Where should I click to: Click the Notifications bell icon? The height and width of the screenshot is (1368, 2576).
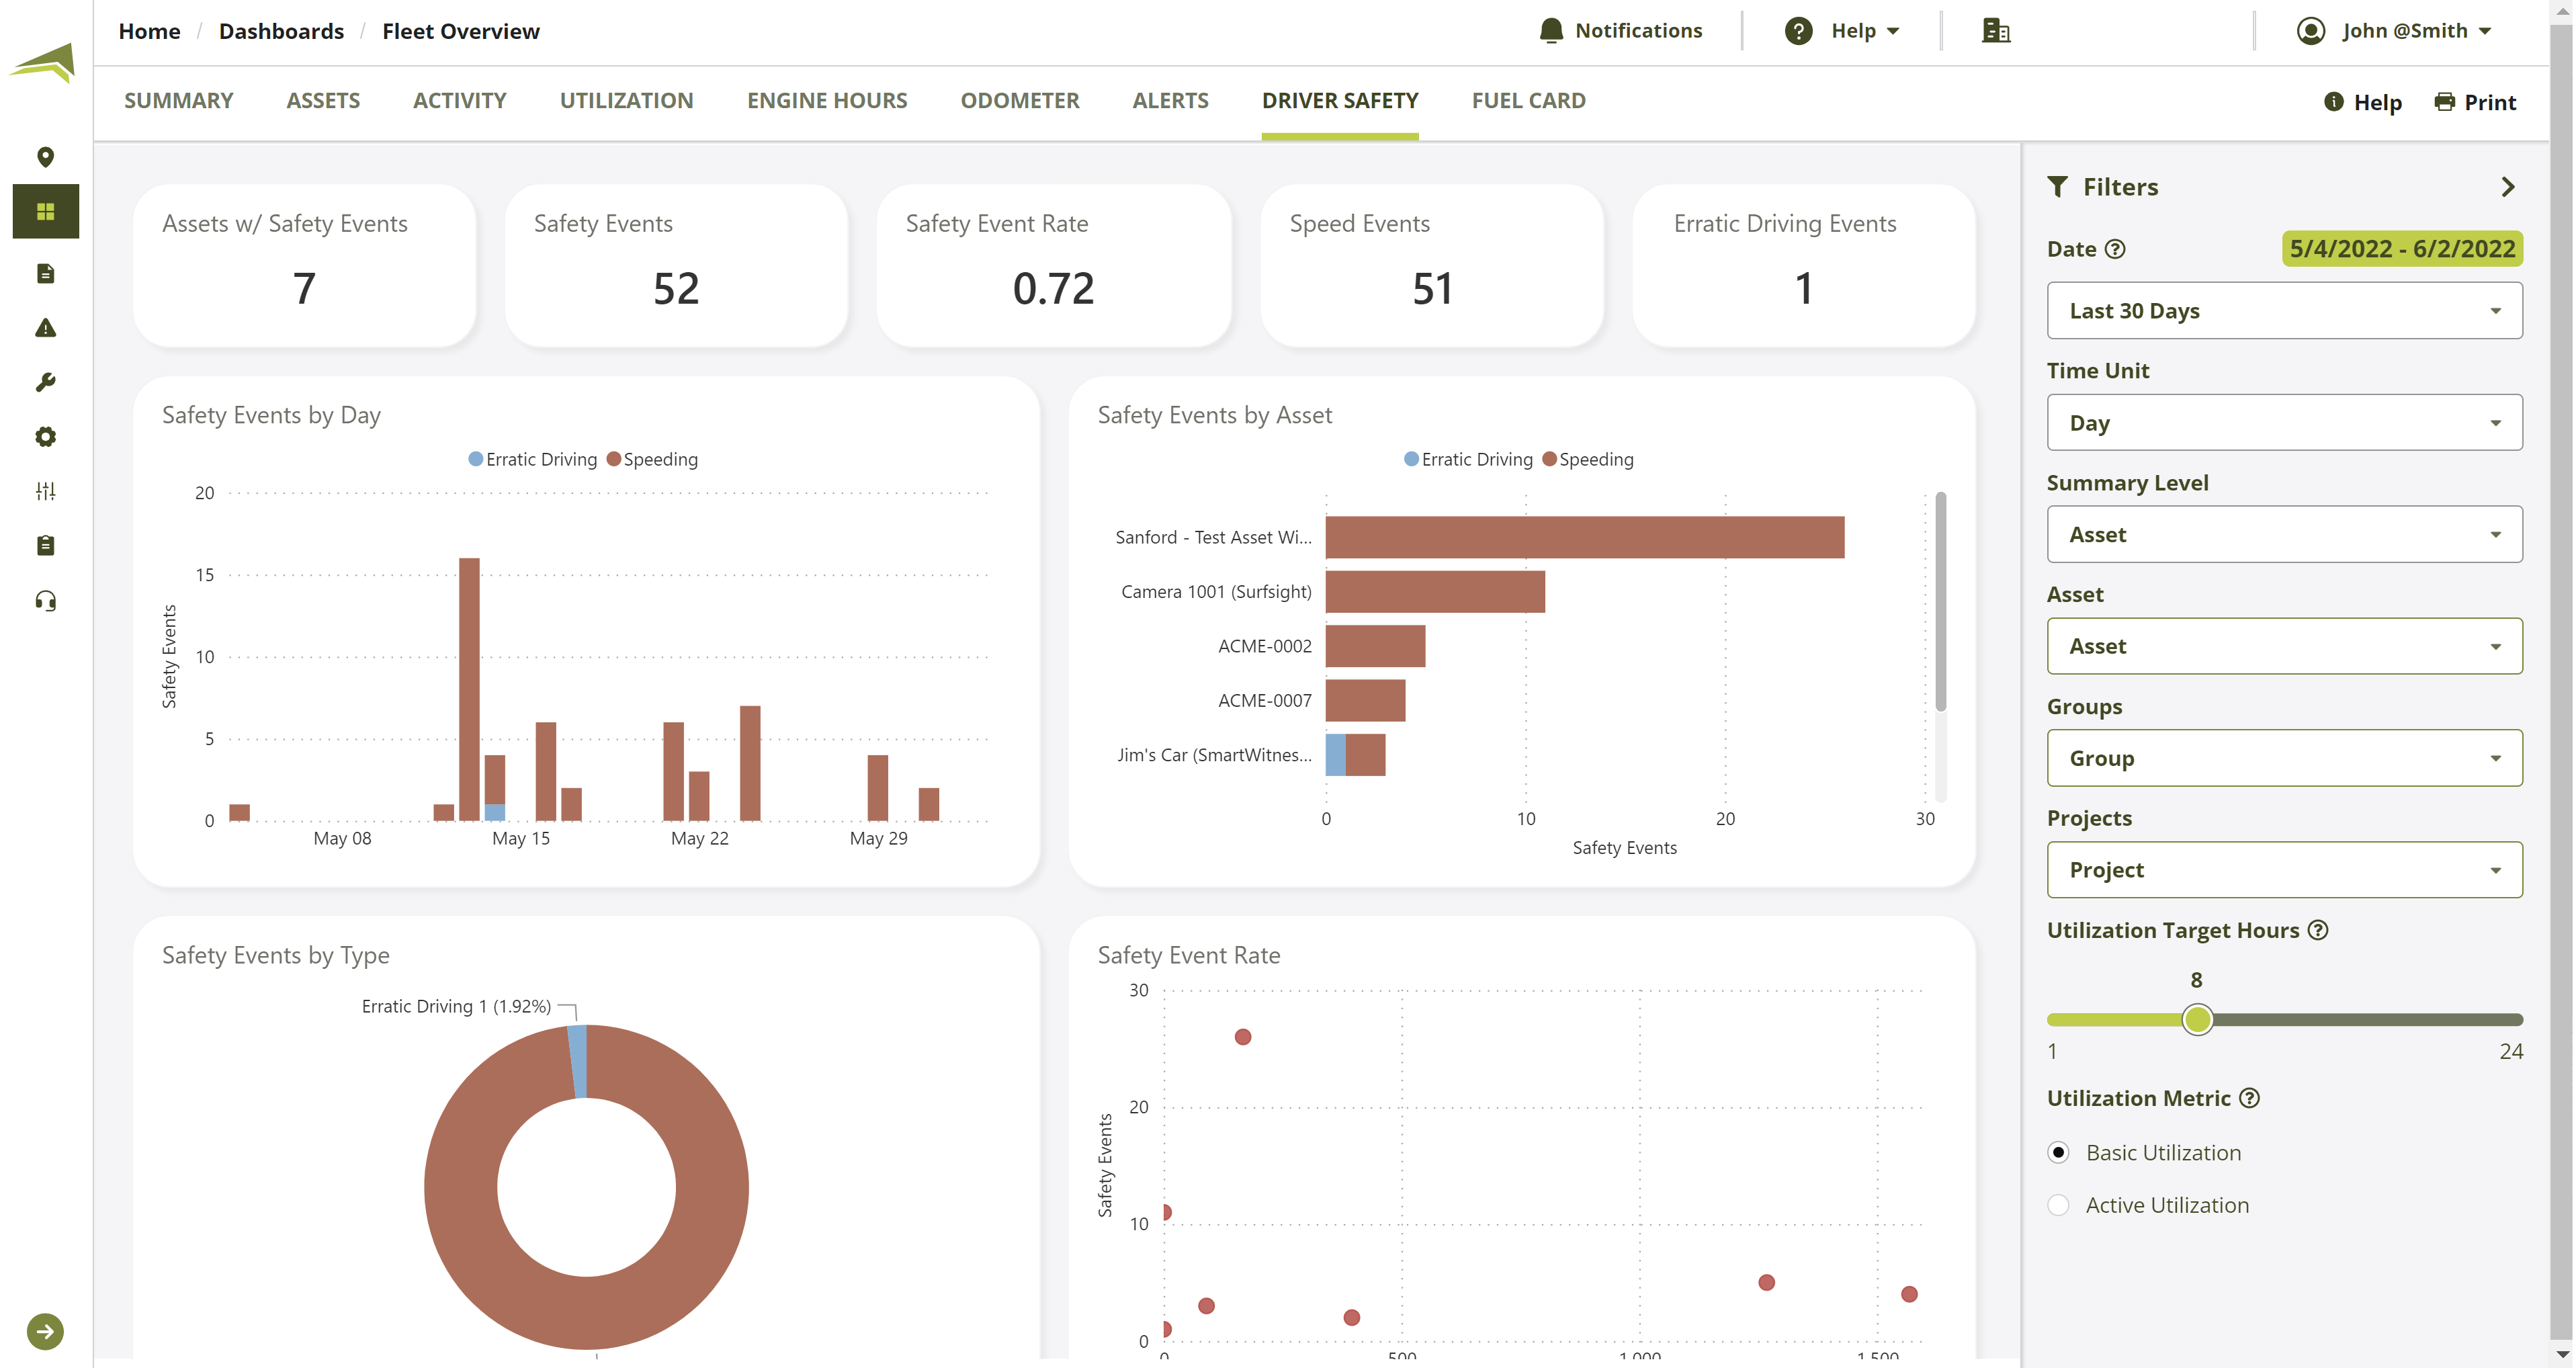[1550, 31]
